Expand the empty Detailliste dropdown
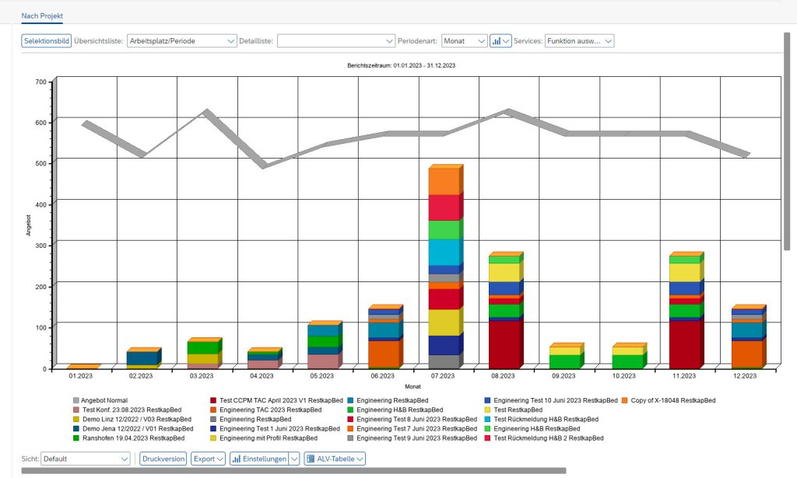Screen dimensions: 797x478 coord(336,40)
